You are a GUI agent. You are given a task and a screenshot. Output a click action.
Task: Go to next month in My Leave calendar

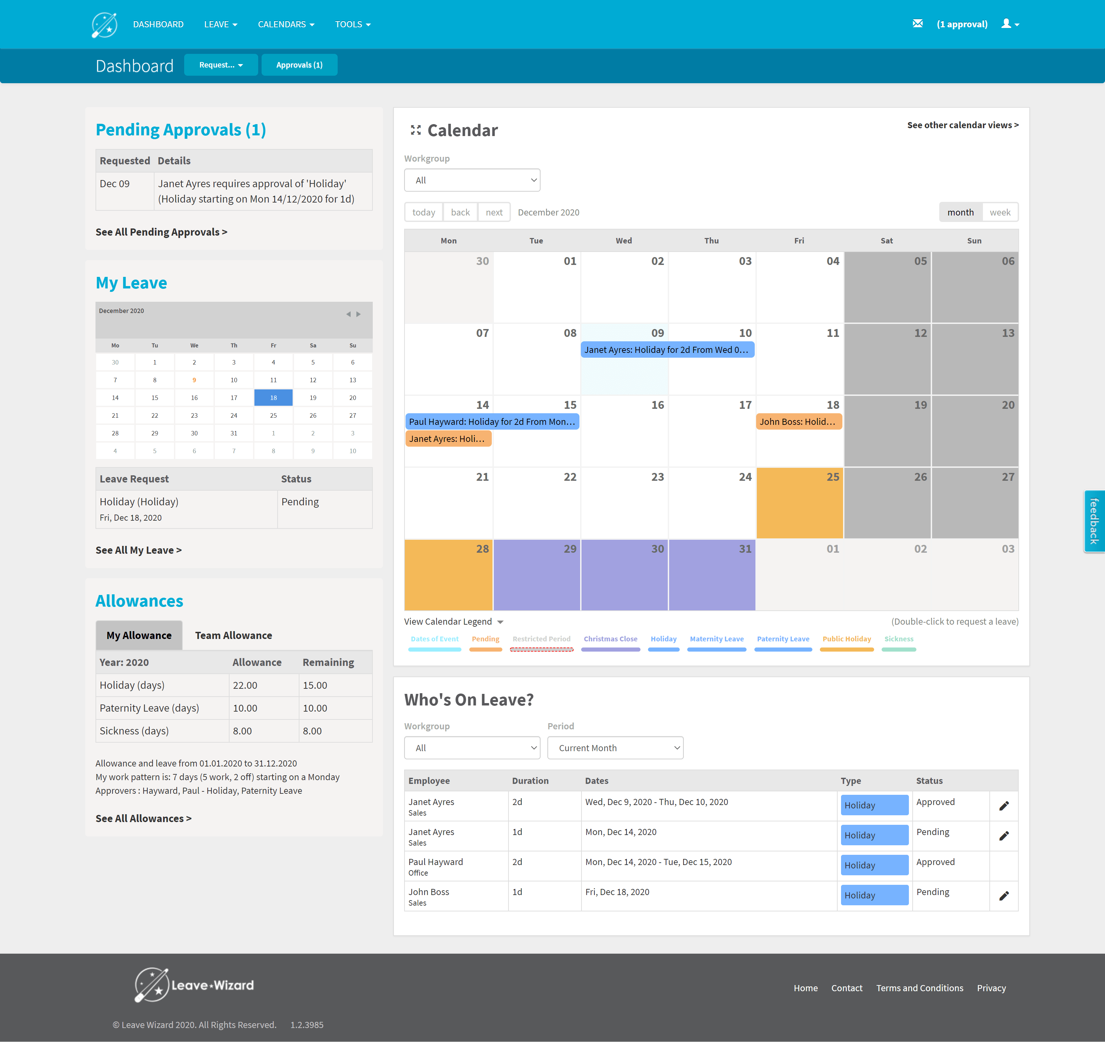click(358, 315)
